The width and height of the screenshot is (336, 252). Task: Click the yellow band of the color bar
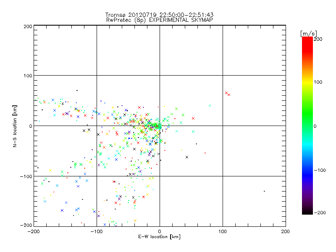pos(307,82)
